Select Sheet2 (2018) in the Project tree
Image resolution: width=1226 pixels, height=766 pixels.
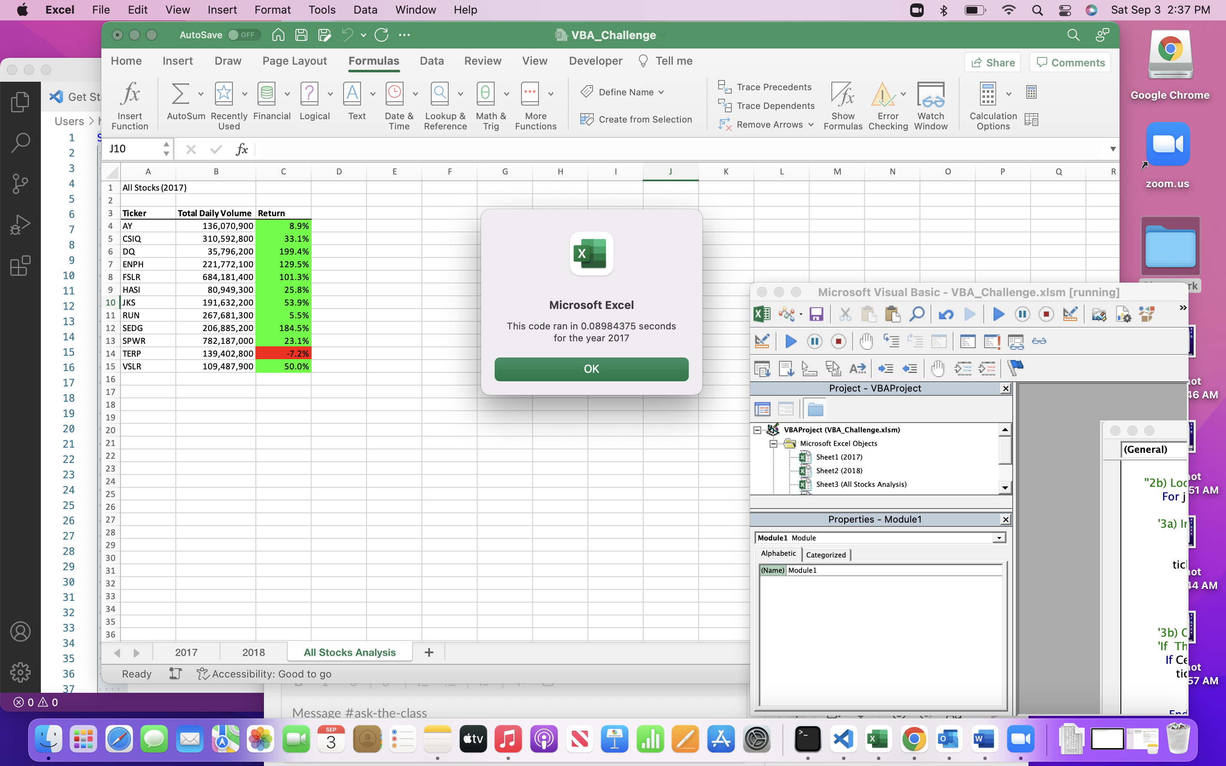point(839,471)
